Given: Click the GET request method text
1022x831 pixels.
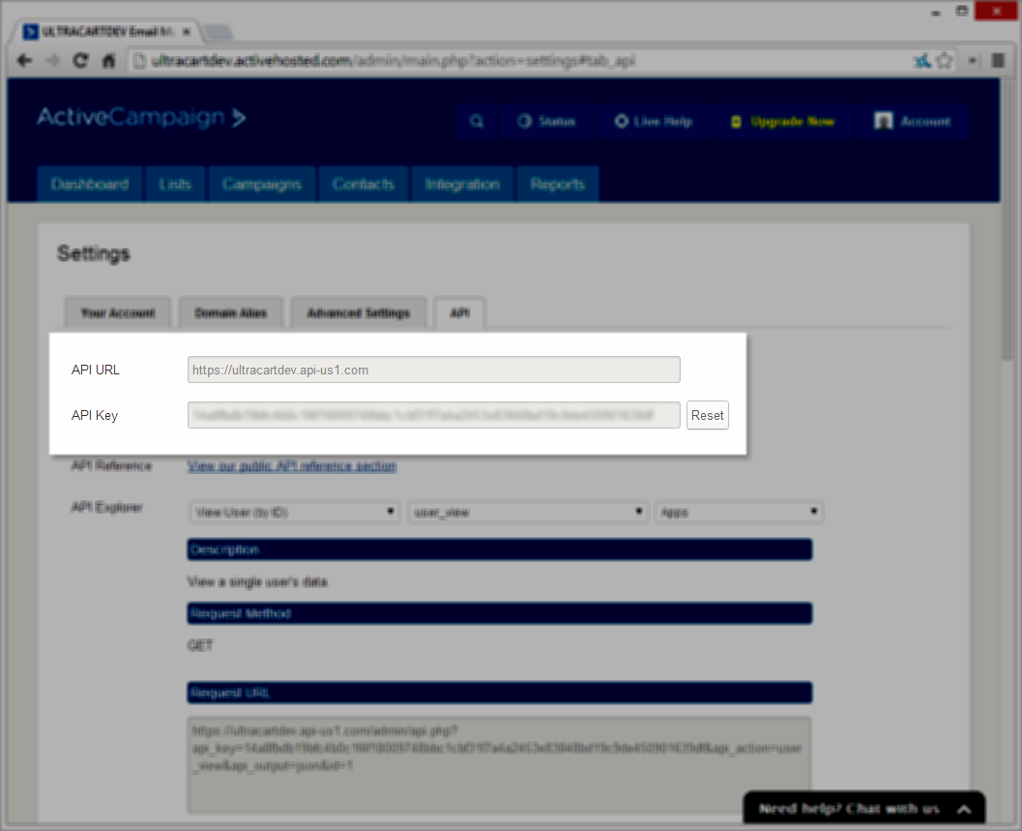Looking at the screenshot, I should (x=200, y=646).
